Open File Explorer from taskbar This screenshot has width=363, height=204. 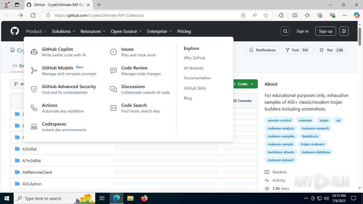130,198
